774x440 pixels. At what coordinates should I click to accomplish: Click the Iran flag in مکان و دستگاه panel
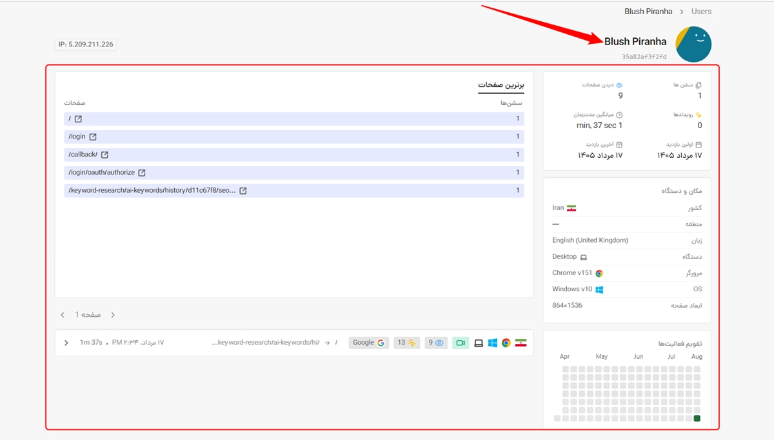(571, 208)
